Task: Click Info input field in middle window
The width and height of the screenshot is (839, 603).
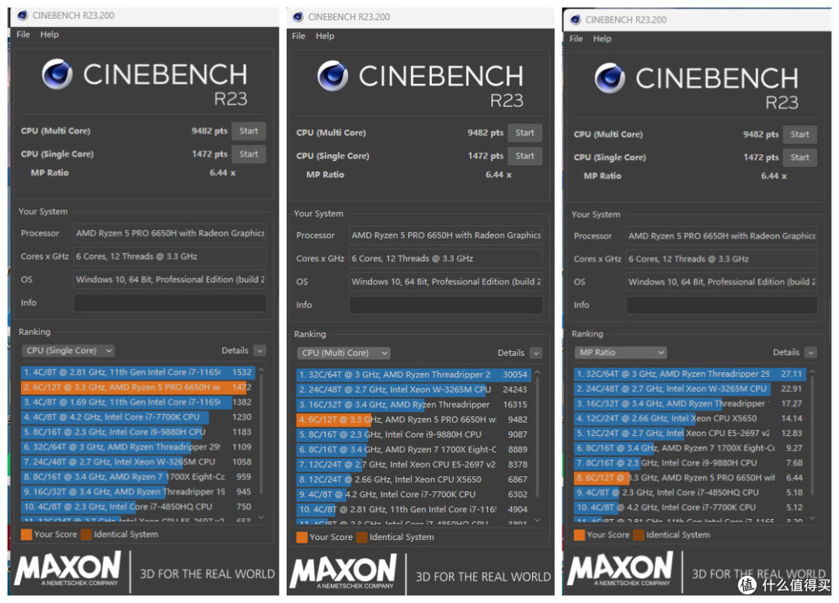Action: 446,305
